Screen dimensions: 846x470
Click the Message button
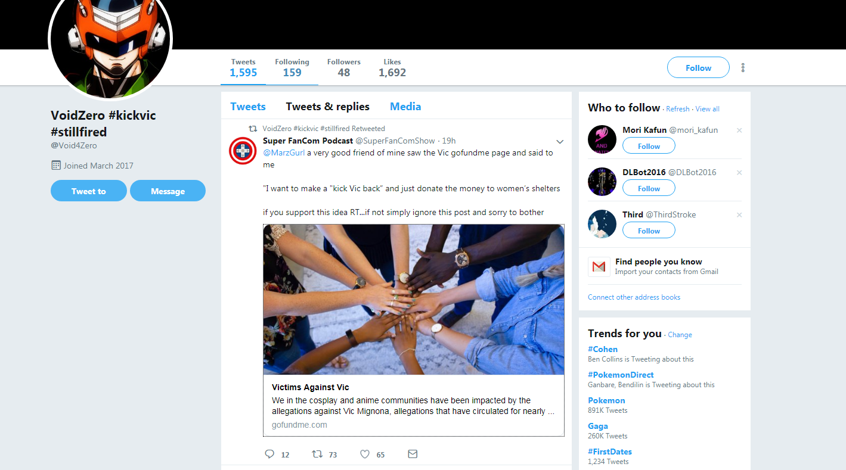(168, 191)
